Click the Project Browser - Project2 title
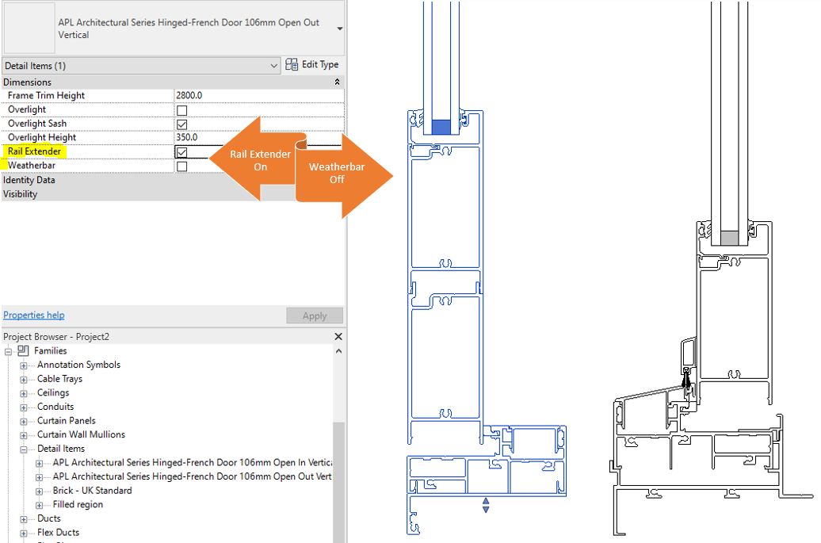The width and height of the screenshot is (821, 543). click(56, 337)
